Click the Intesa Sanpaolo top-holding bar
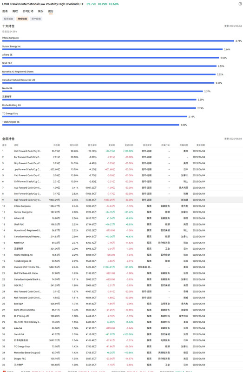The width and height of the screenshot is (243, 372). [x=118, y=41]
